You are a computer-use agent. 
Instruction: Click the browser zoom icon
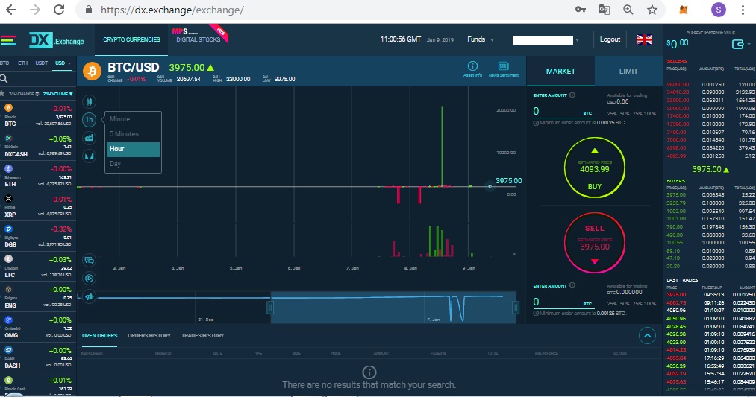[x=628, y=10]
